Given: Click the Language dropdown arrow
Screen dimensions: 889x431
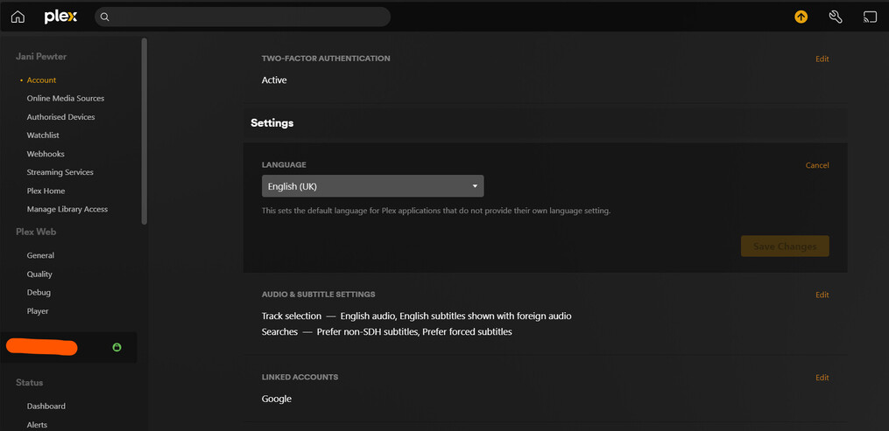Looking at the screenshot, I should pyautogui.click(x=475, y=186).
